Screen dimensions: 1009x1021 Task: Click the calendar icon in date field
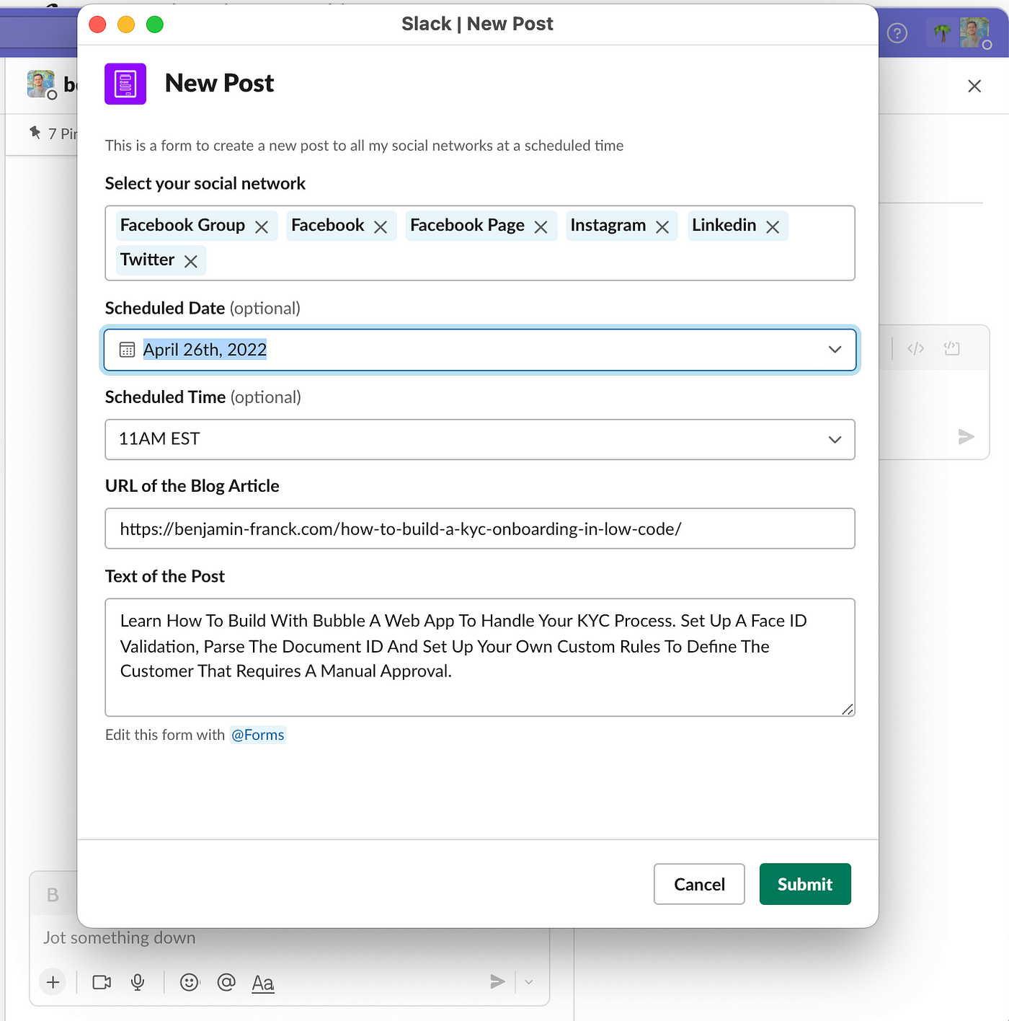(x=127, y=350)
